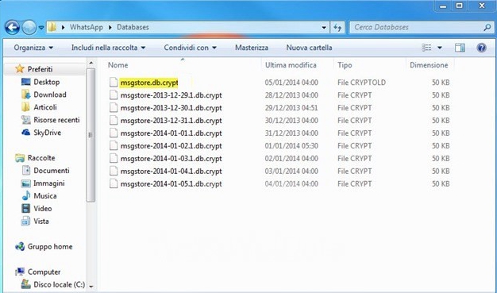Click file icon of msgstore-2014-01-05.1.db.crypt

pos(114,184)
